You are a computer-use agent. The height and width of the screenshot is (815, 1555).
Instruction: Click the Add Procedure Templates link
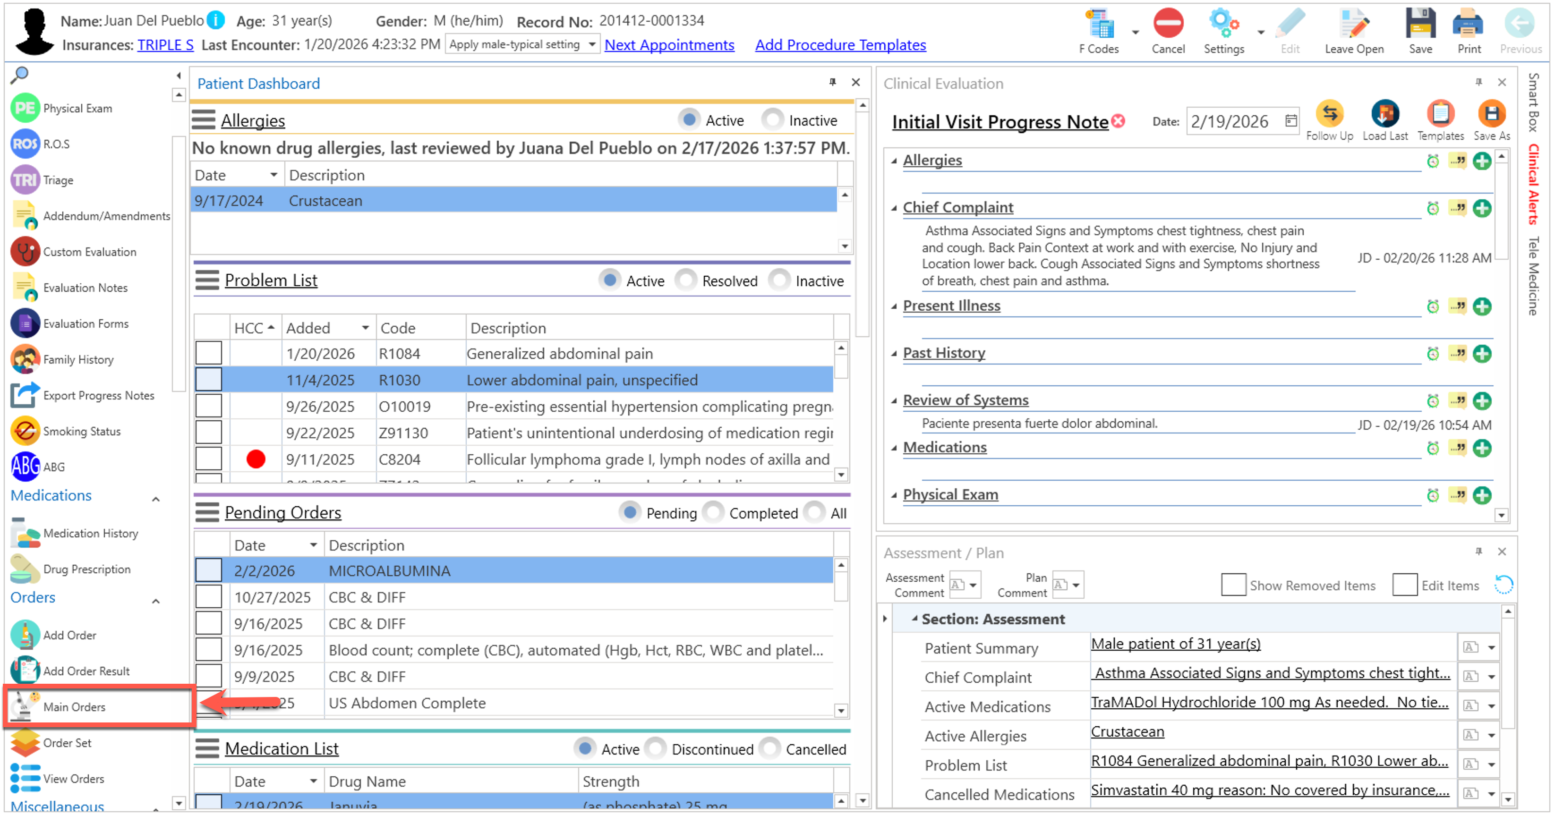(x=840, y=45)
